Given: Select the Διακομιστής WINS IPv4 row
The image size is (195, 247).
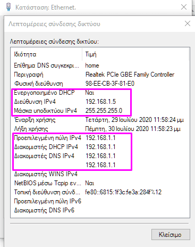Looking at the screenshot, I should [100, 174].
